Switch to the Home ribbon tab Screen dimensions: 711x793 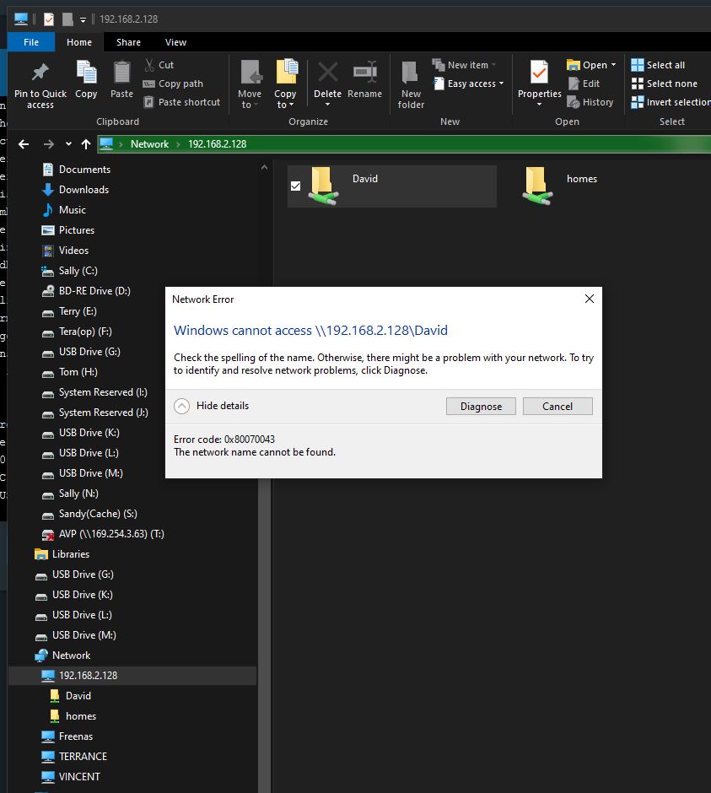(x=79, y=42)
